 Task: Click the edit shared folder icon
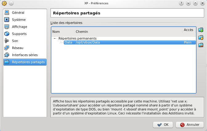201,38
